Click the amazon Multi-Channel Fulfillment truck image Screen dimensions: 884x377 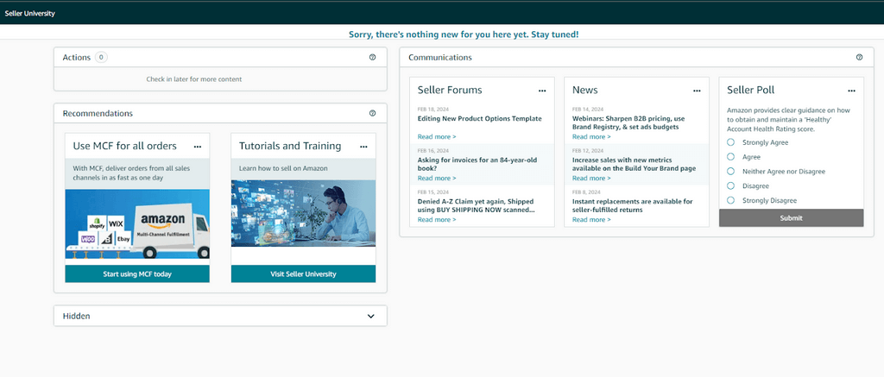137,223
